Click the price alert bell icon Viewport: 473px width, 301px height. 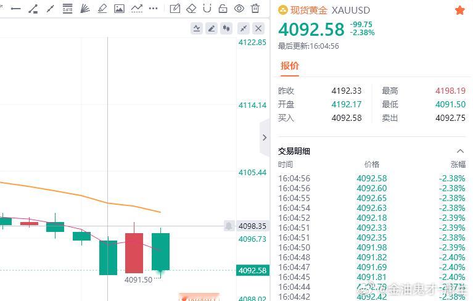[x=229, y=226]
